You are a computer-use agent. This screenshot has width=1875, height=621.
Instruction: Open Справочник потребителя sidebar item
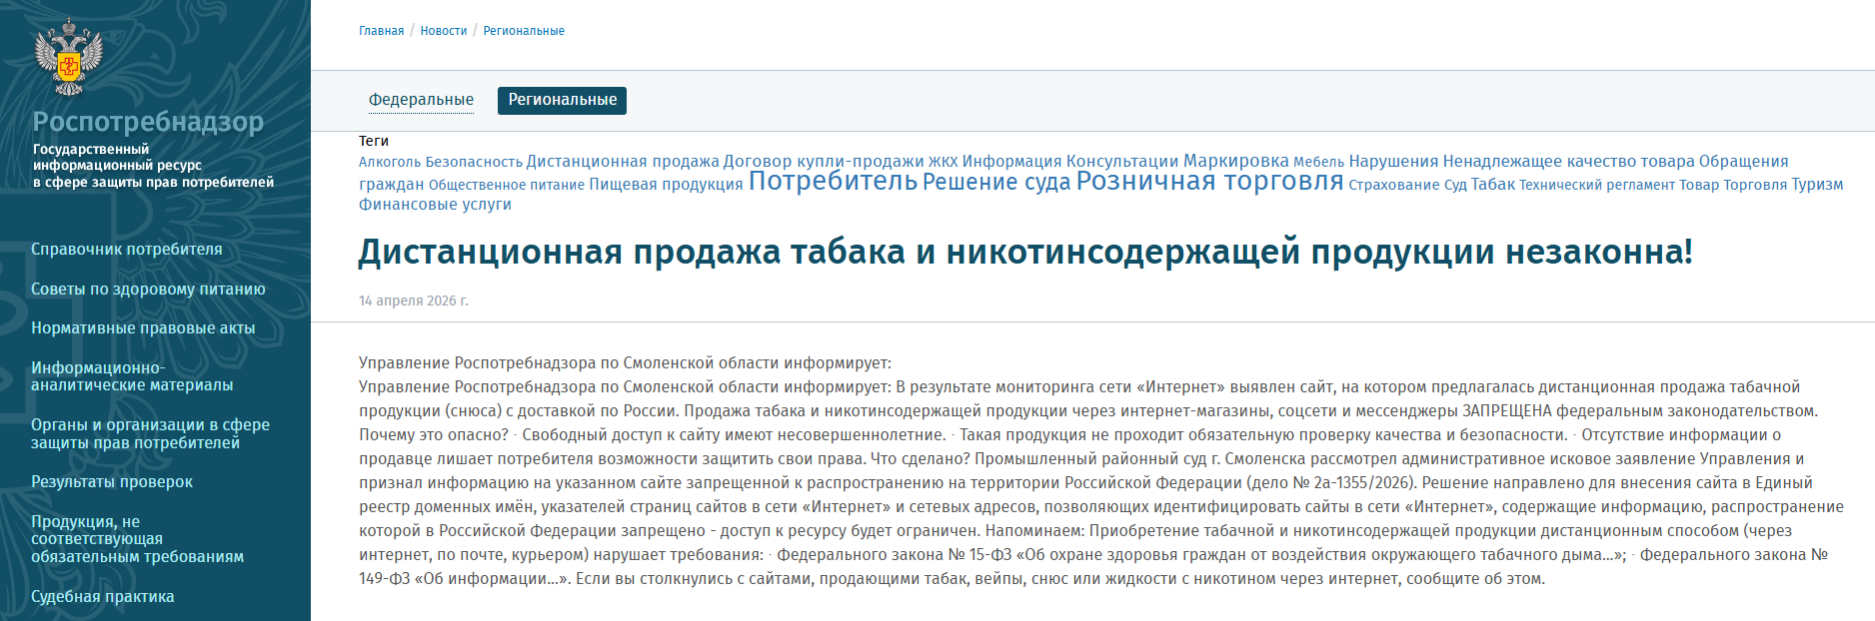[x=127, y=250]
